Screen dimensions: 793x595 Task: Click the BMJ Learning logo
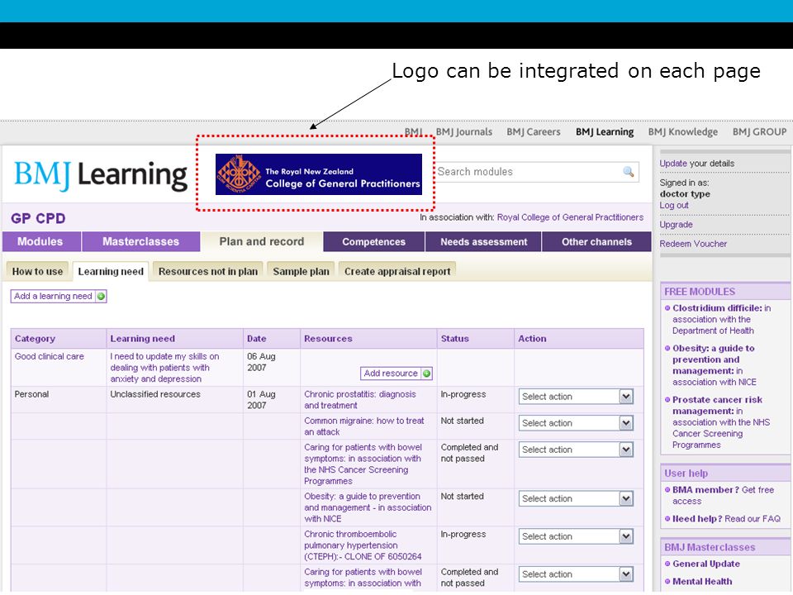tap(101, 175)
